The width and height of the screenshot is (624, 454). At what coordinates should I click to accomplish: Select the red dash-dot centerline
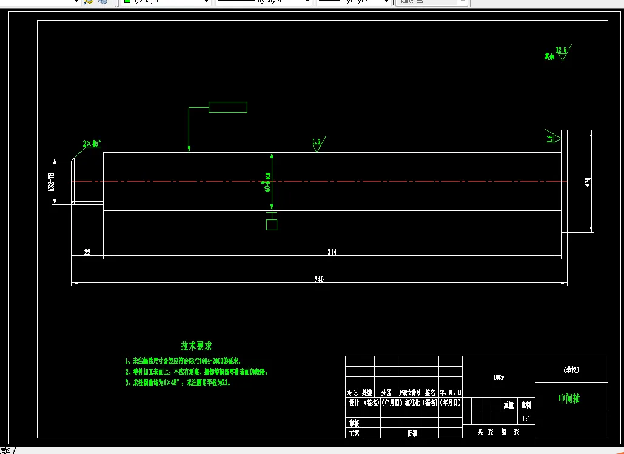click(318, 181)
